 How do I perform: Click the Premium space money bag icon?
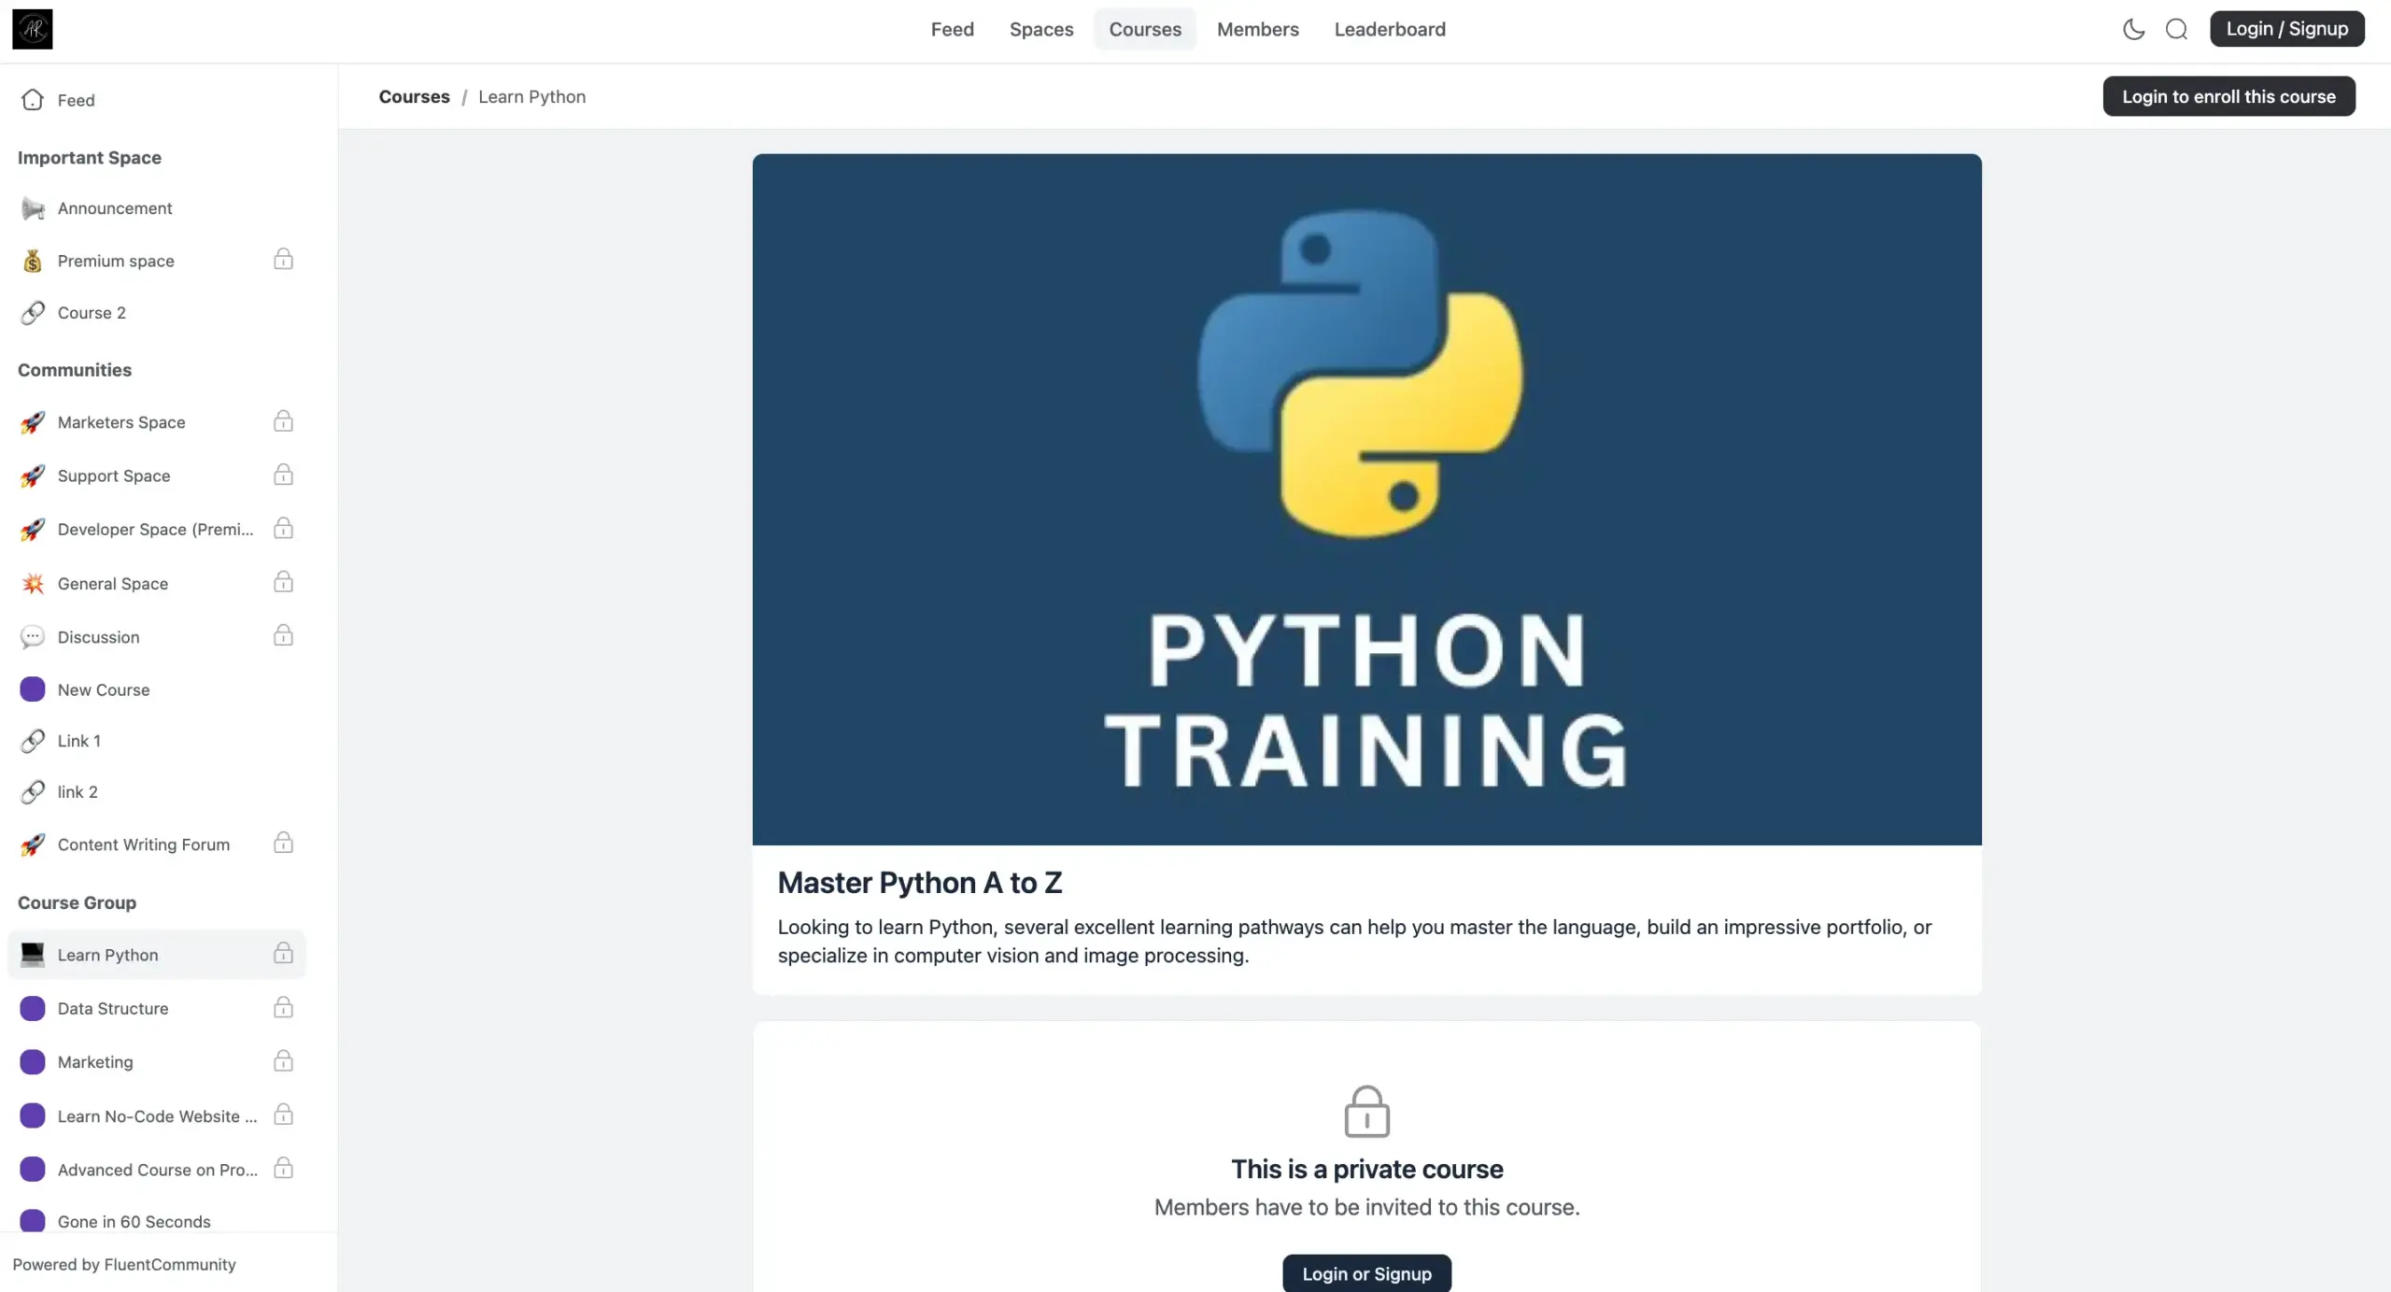(33, 261)
